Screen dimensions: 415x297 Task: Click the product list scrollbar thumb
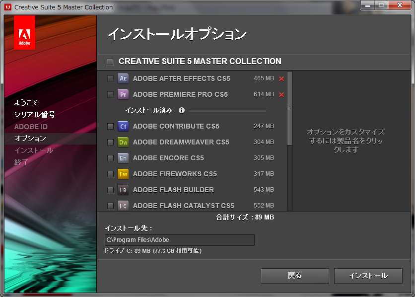(290, 108)
